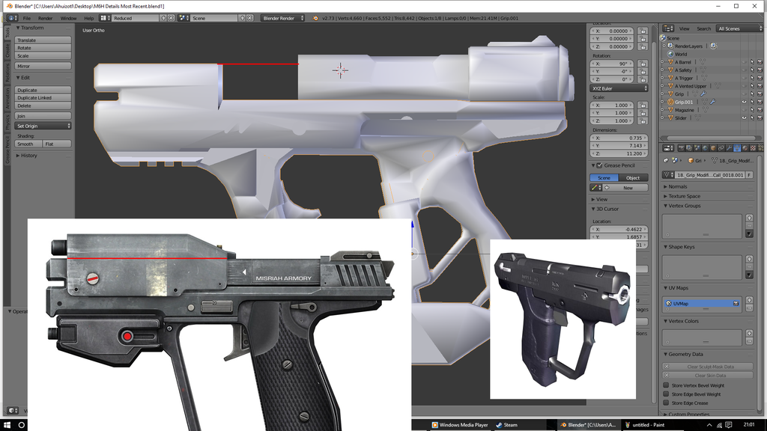The width and height of the screenshot is (767, 431).
Task: Expand the Normals panel
Action: click(676, 186)
